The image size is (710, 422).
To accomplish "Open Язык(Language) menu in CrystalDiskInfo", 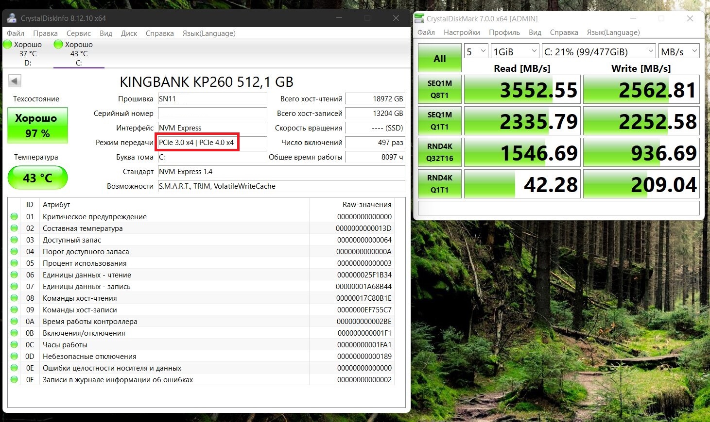I will tap(209, 33).
